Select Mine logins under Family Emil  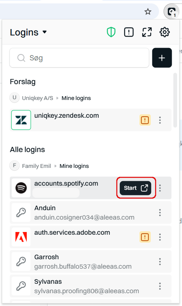coord(74,166)
